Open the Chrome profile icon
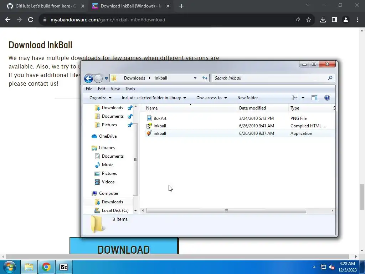The height and width of the screenshot is (274, 365). [346, 20]
